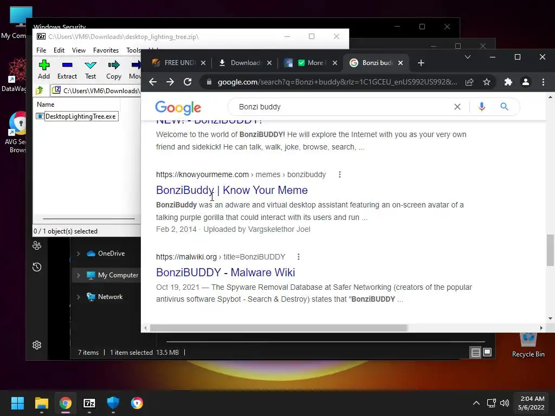This screenshot has height=416, width=555.
Task: Open Windows Security from taskbar
Action: [113, 403]
